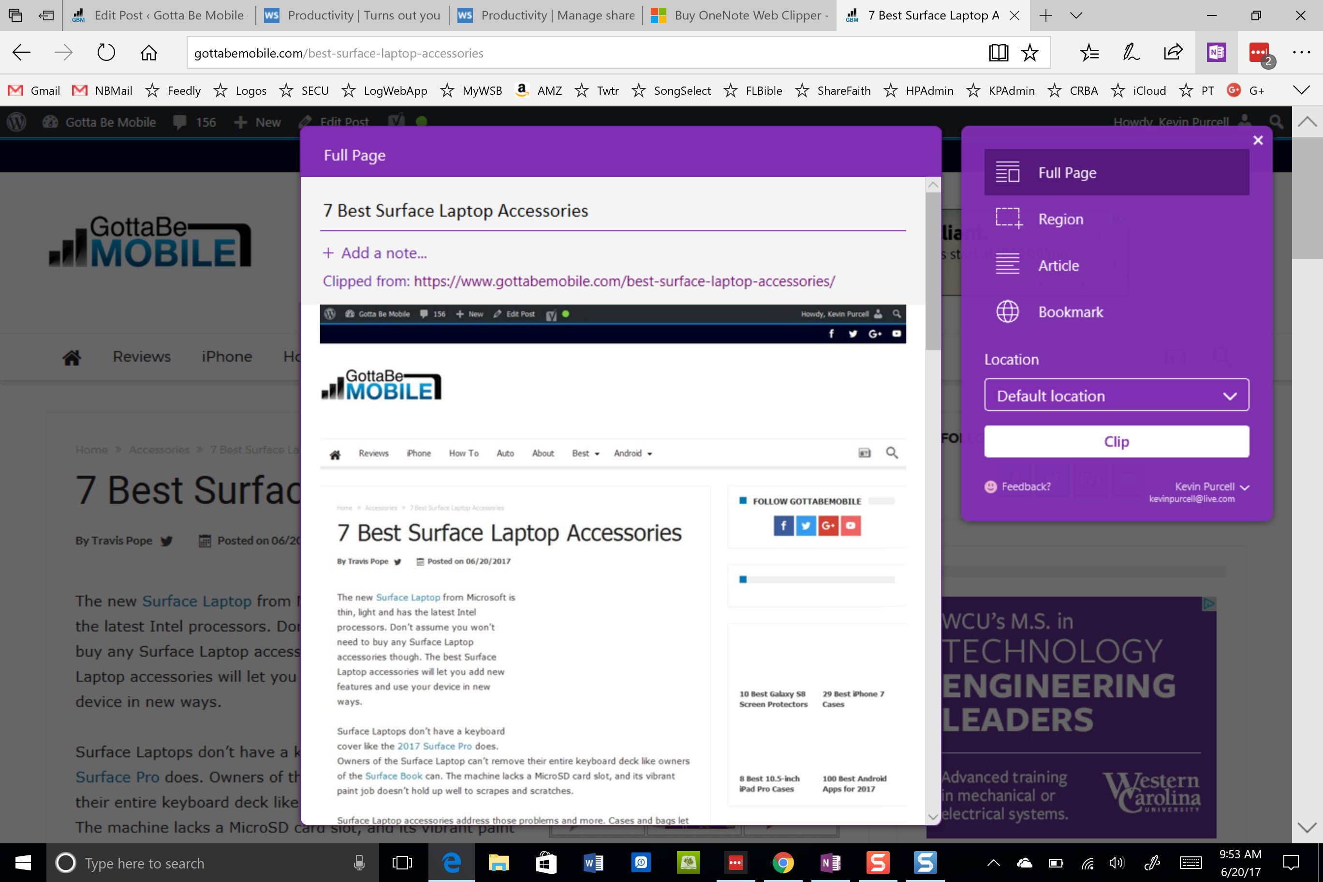This screenshot has height=882, width=1323.
Task: Open Word from the taskbar
Action: pyautogui.click(x=593, y=862)
